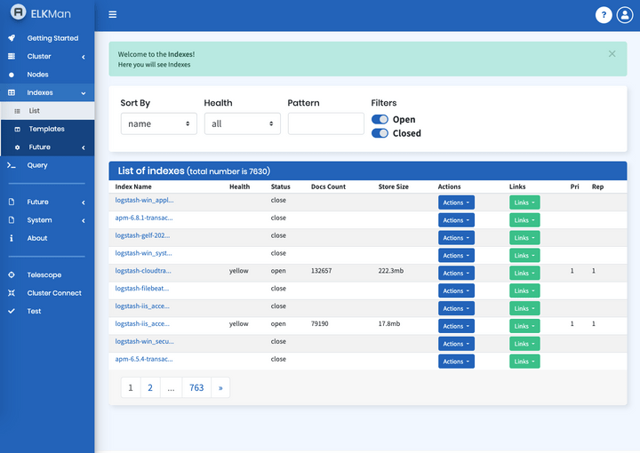640x453 pixels.
Task: Open the apm-6.8.1-transac index link
Action: (x=144, y=218)
